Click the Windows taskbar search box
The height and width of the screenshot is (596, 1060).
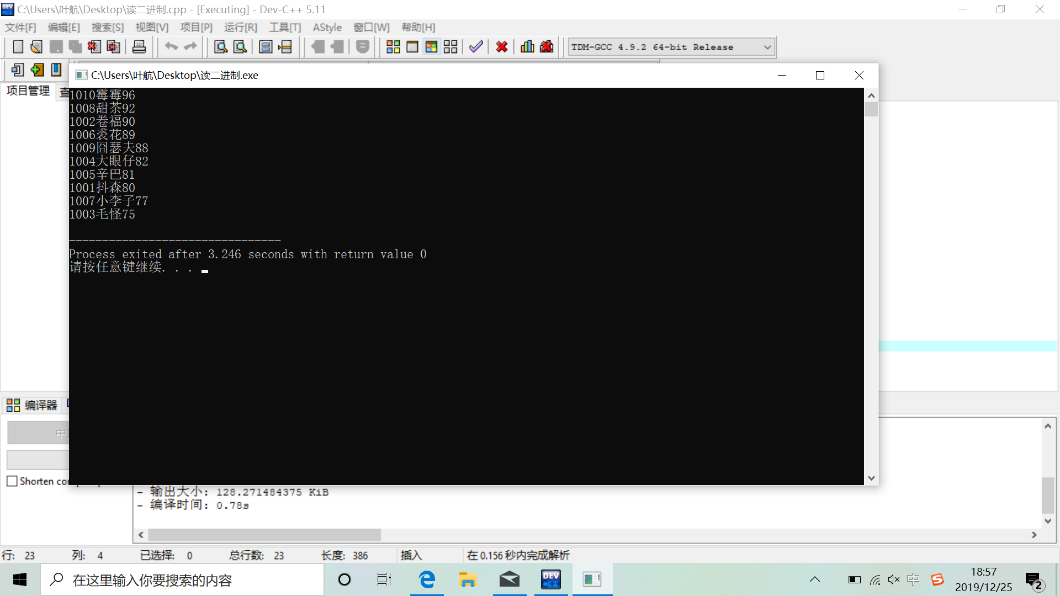tap(182, 580)
